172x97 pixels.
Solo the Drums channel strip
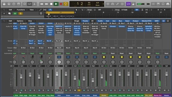coord(106,90)
